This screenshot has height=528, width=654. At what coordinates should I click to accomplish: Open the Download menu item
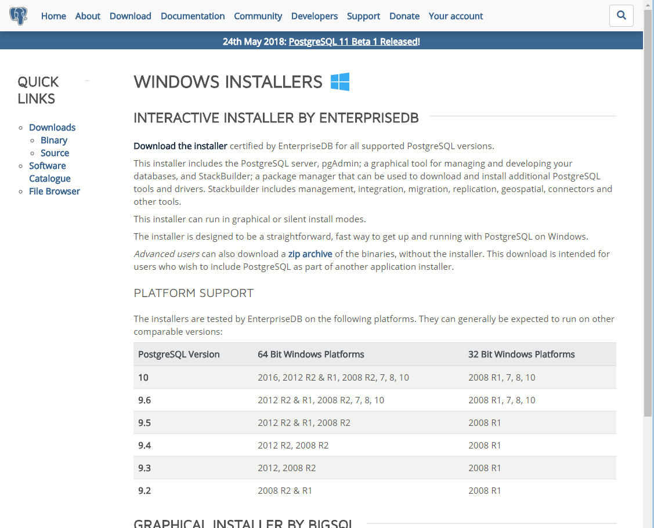[x=130, y=16]
